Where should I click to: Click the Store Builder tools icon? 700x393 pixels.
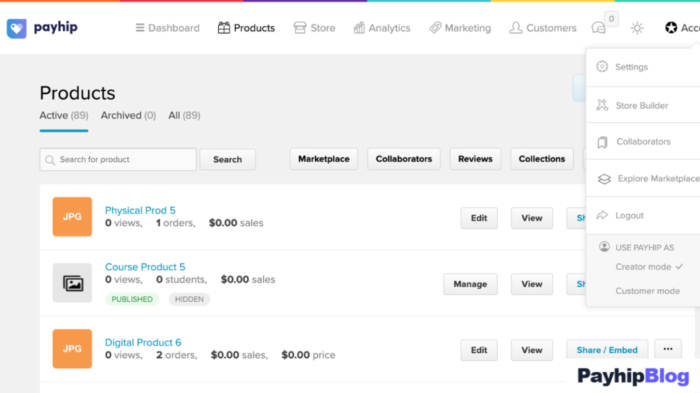coord(602,105)
